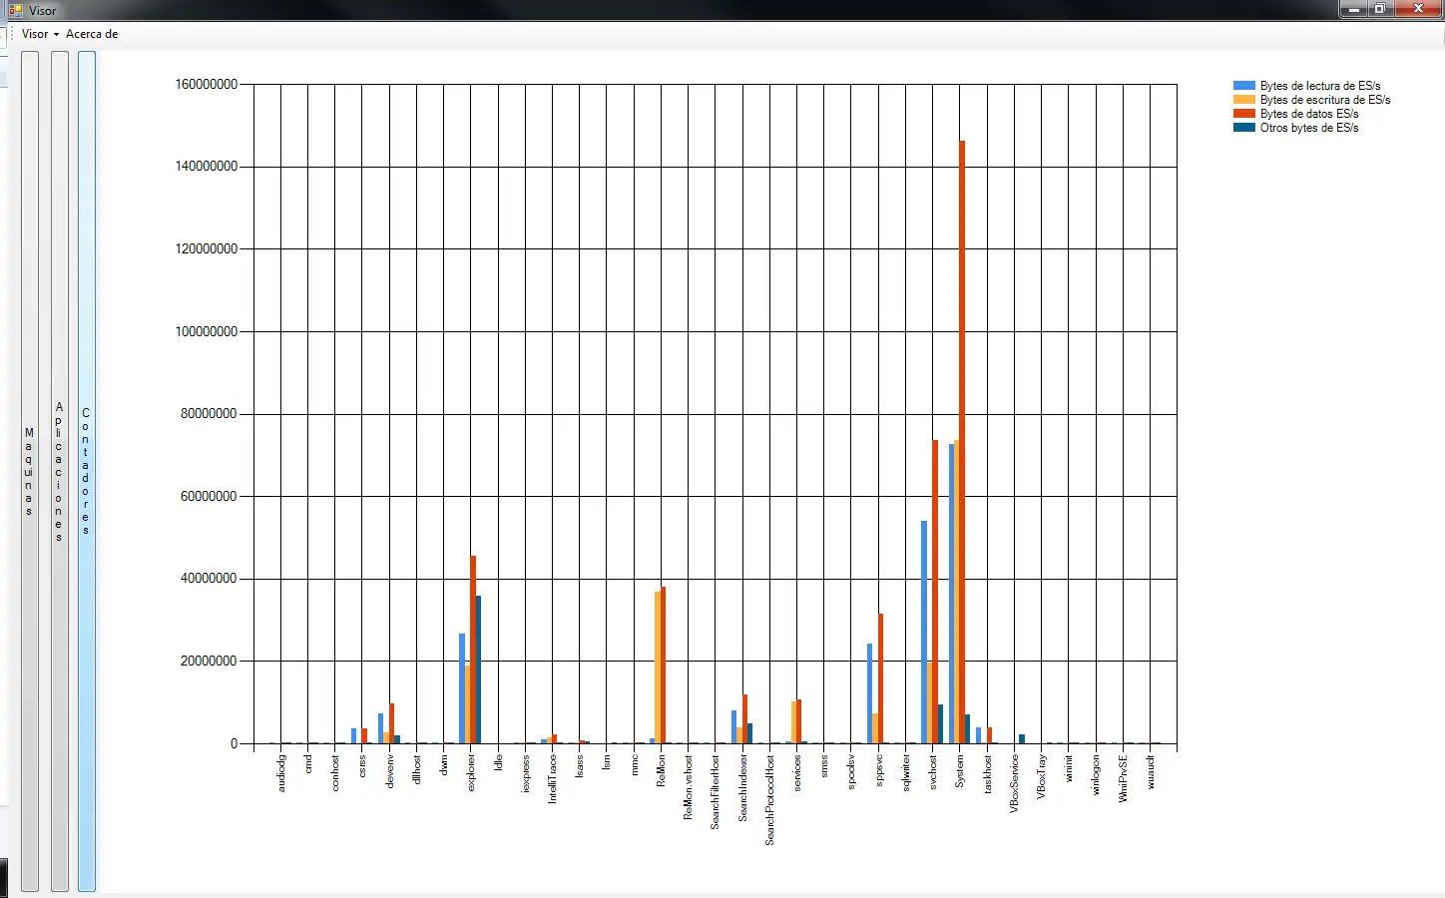
Task: Click x-axis label 'ReMon.vshost'
Action: point(689,787)
